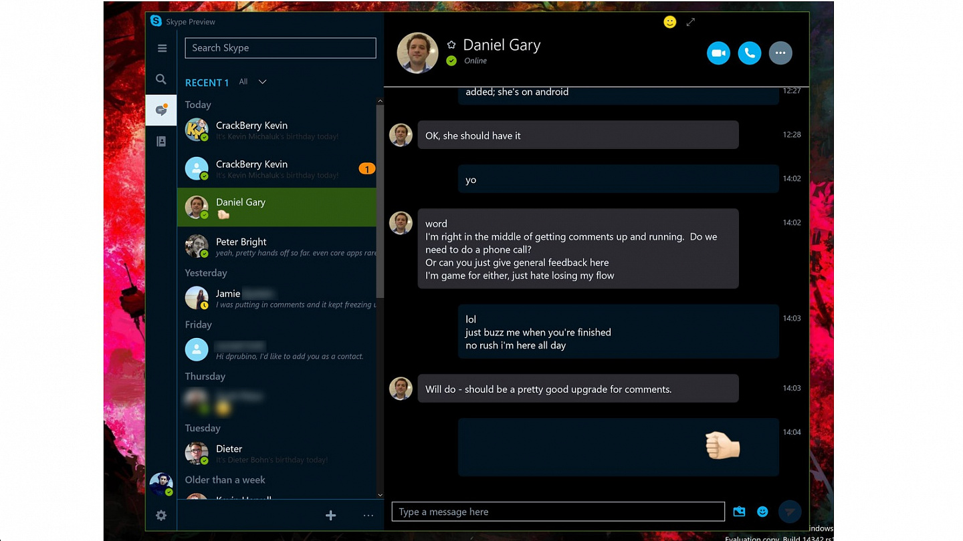Click the 14:04 timestamp
The height and width of the screenshot is (541, 963).
pyautogui.click(x=792, y=432)
